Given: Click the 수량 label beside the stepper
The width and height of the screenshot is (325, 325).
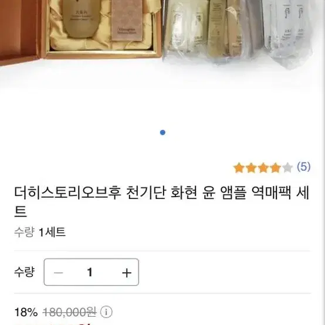Looking at the screenshot, I should click(24, 272).
